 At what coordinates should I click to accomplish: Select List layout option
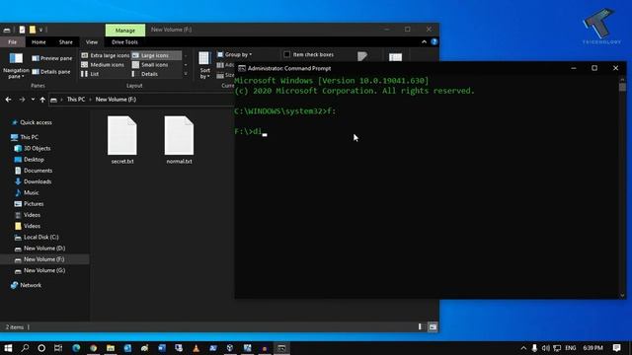click(x=90, y=74)
